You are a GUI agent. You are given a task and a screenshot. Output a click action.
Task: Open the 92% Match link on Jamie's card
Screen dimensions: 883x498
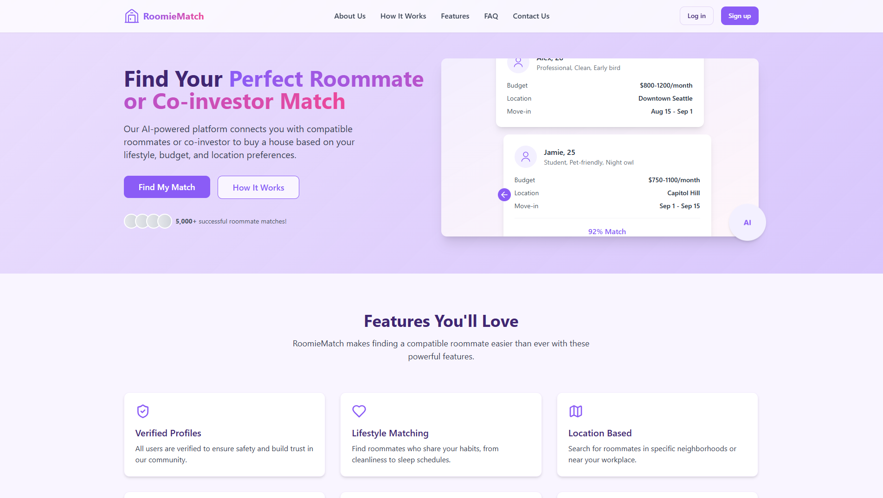606,231
